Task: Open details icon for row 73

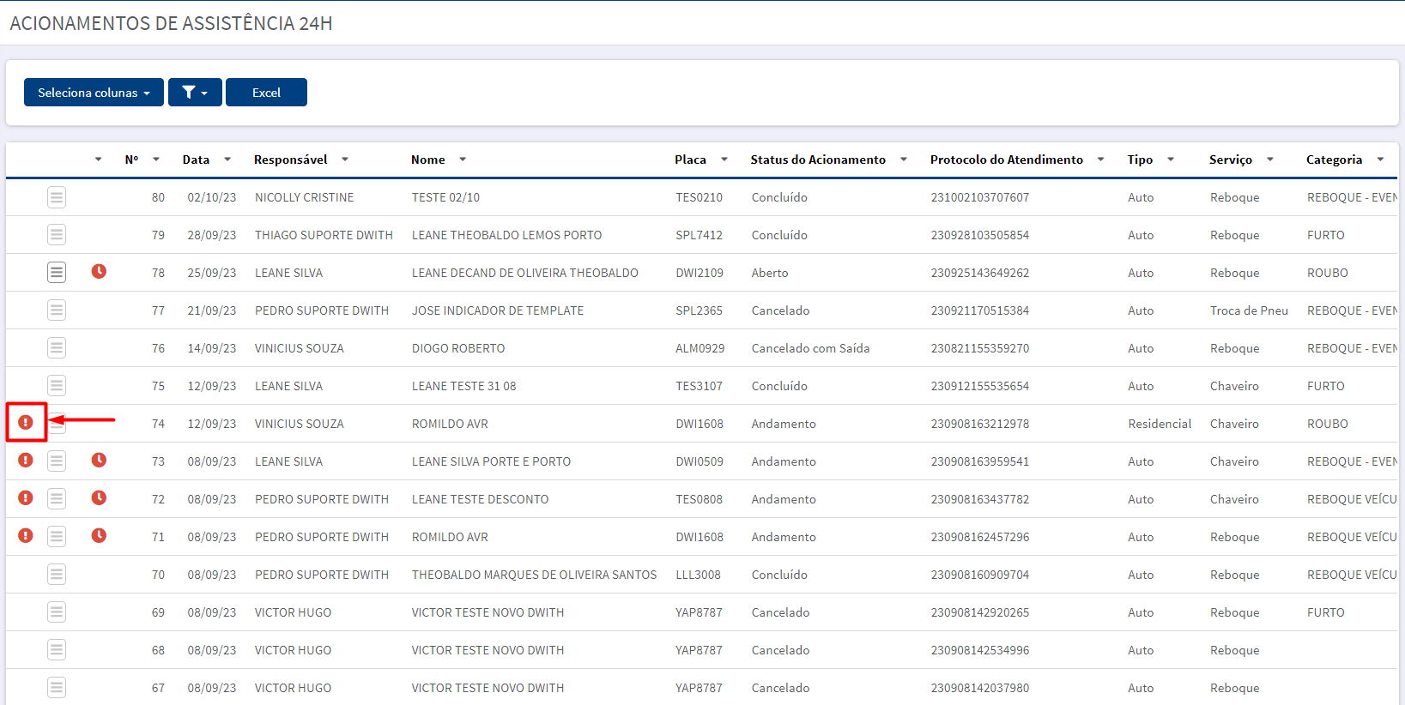Action: (x=57, y=461)
